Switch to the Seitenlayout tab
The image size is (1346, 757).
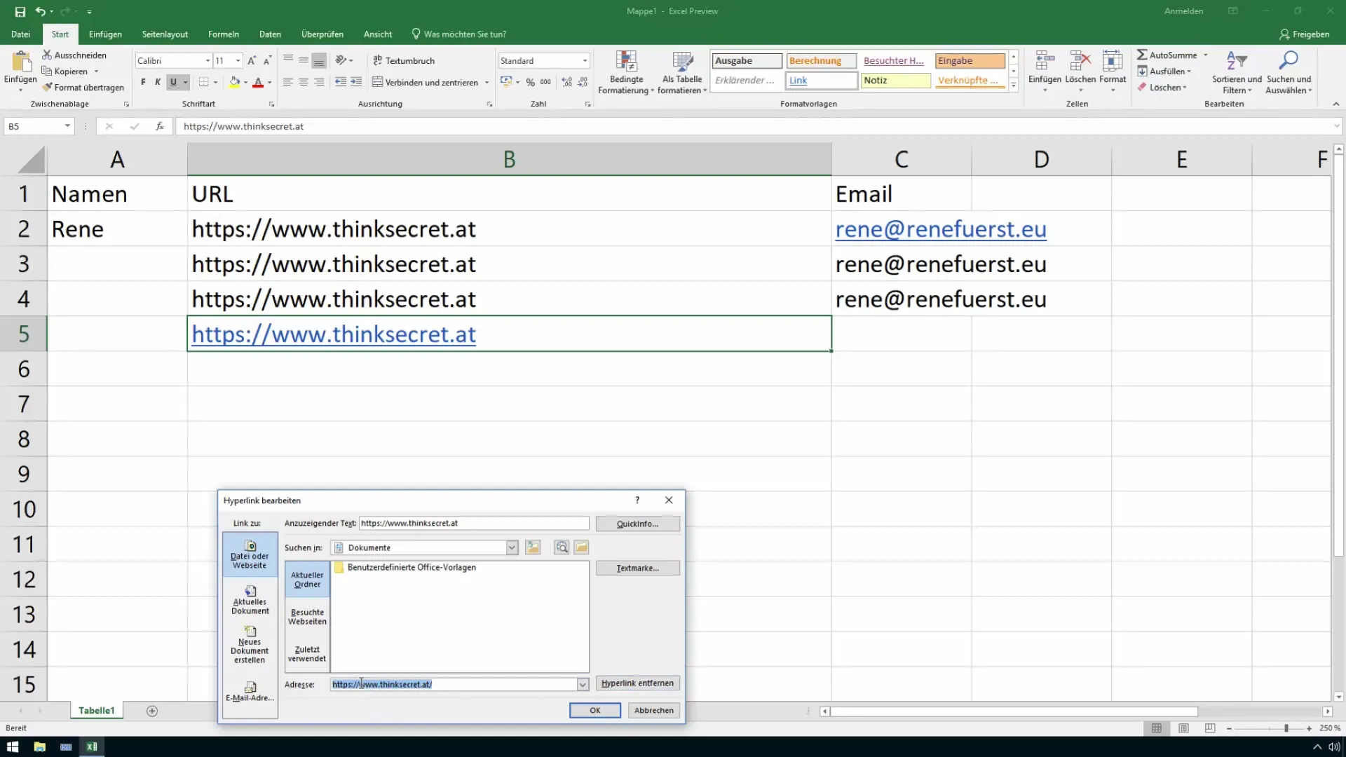165,34
